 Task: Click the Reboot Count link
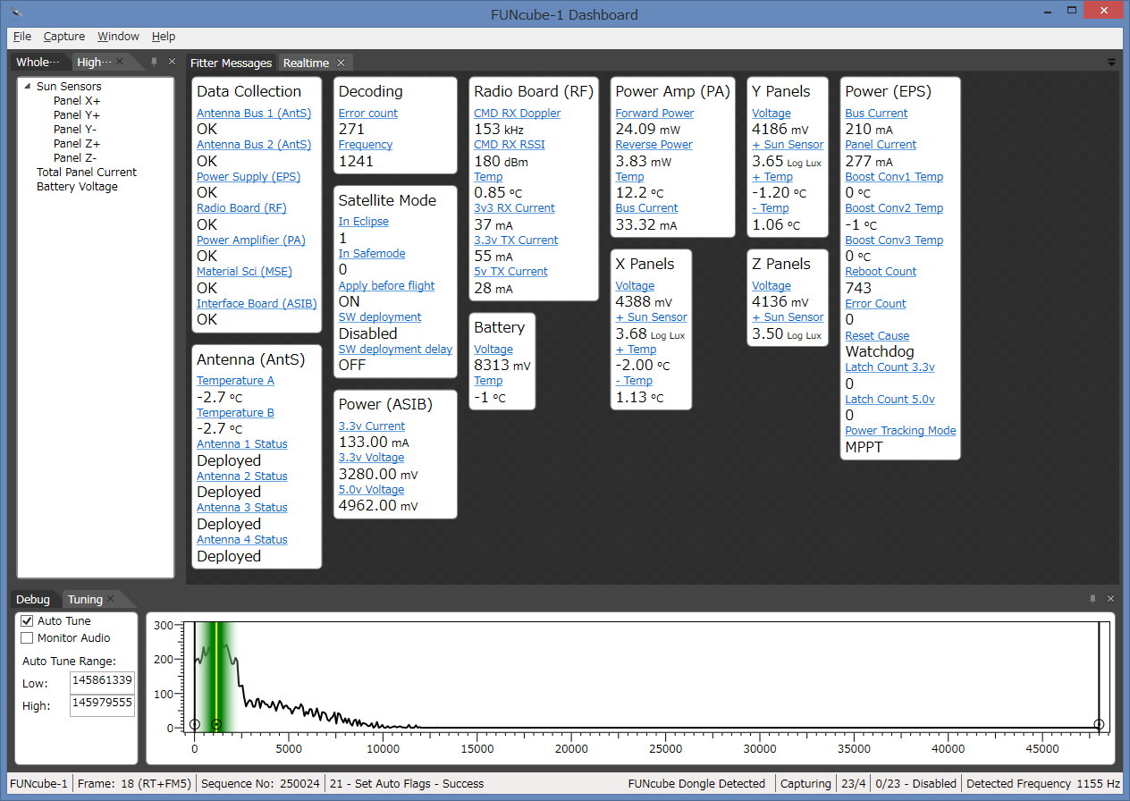tap(881, 272)
